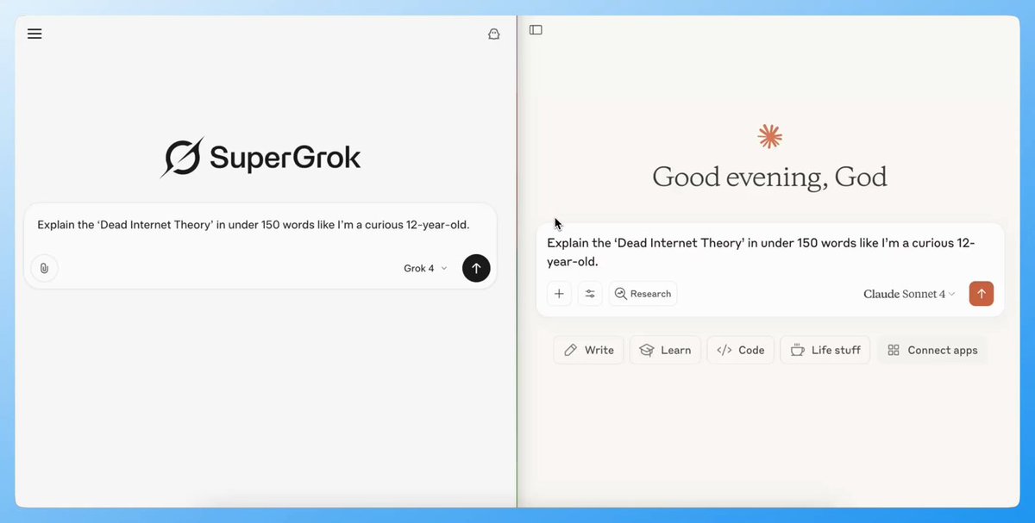
Task: Enable Research mode in Claude
Action: [x=643, y=294]
